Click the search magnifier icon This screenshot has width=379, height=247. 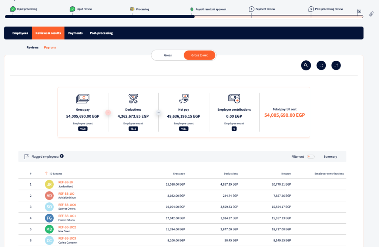click(x=306, y=65)
